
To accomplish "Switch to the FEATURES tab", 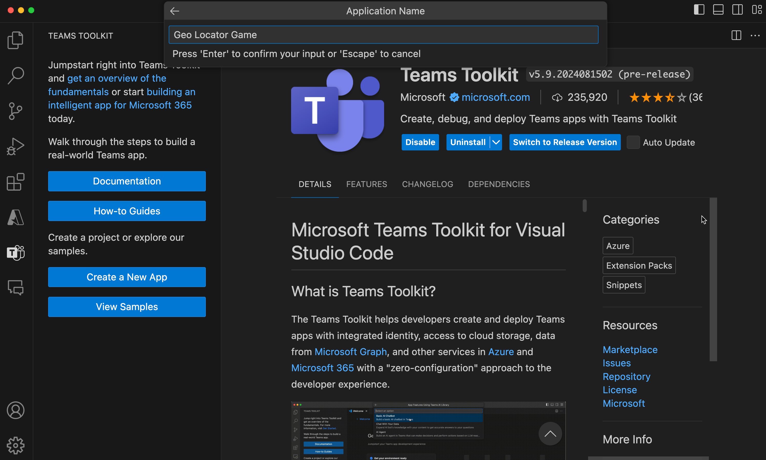I will (367, 184).
